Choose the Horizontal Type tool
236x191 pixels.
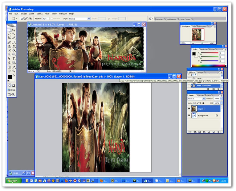(14, 59)
